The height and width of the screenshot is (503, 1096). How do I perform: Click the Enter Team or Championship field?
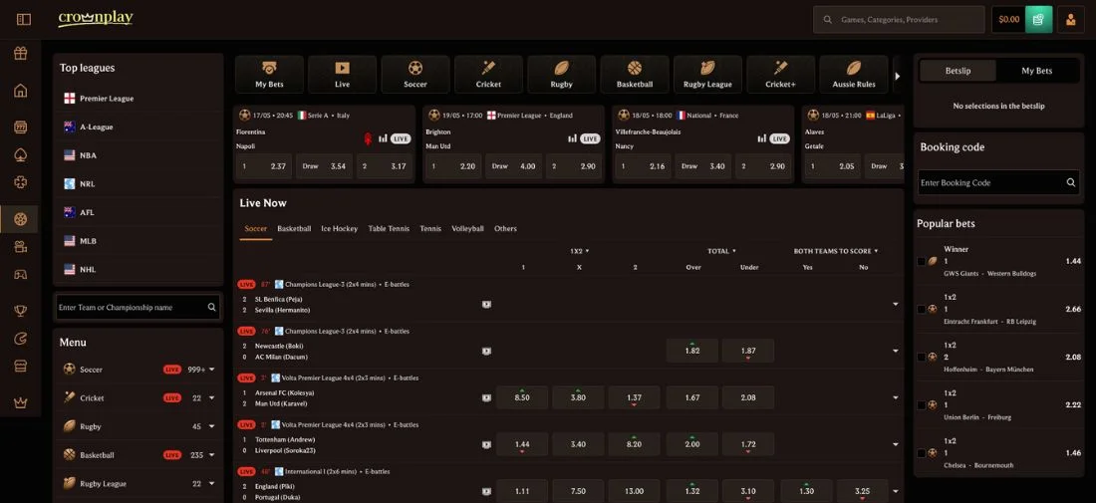[137, 308]
